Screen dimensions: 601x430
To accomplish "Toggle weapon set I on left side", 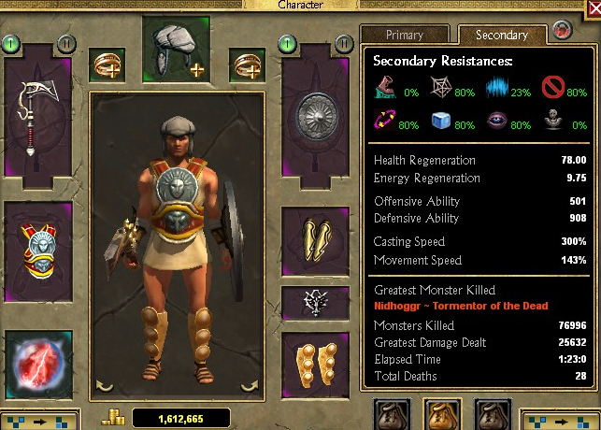I will point(10,44).
